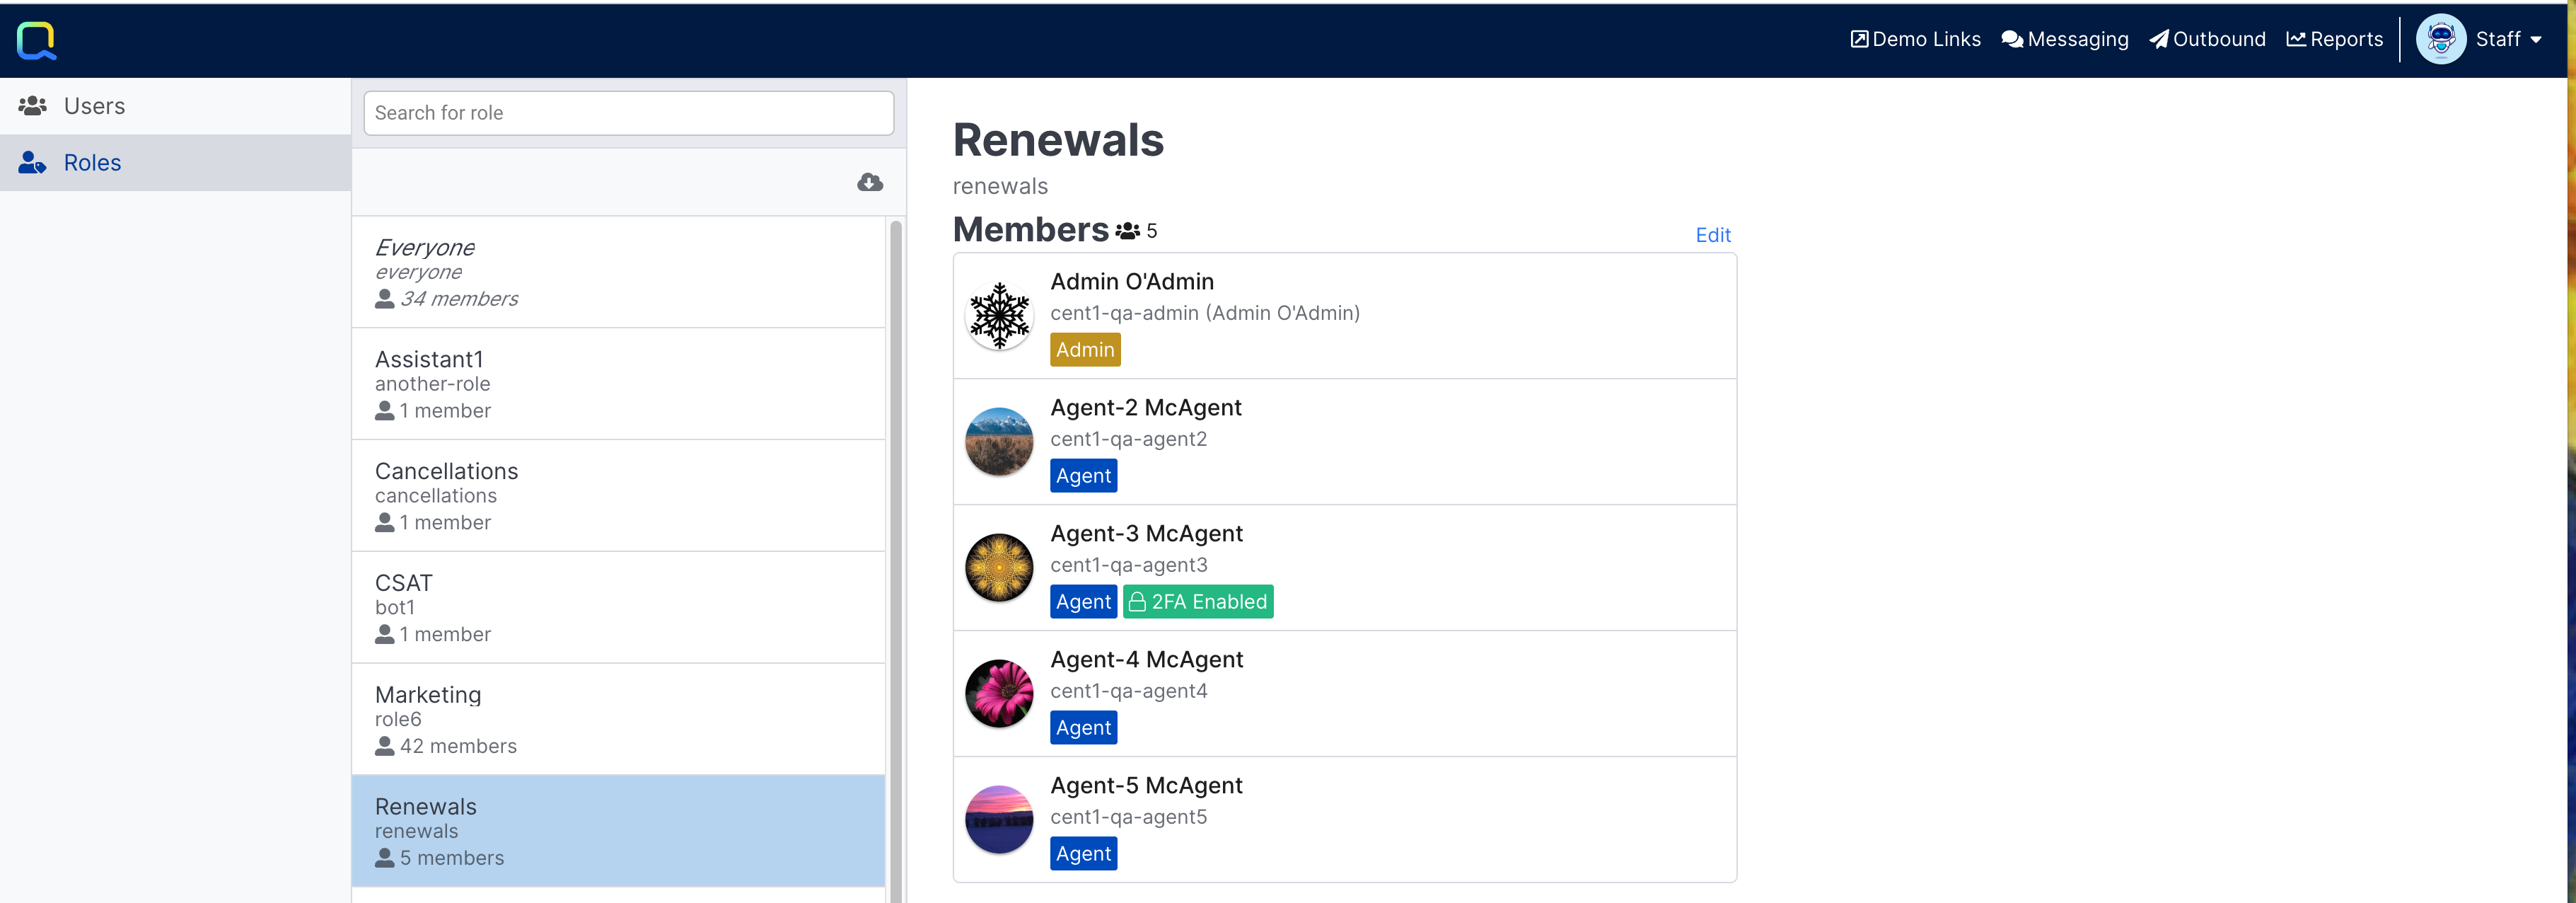Screen dimensions: 2576x903
Task: Expand the Staff user dropdown
Action: [2509, 40]
